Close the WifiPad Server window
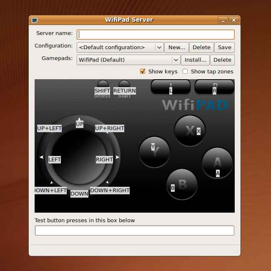The width and height of the screenshot is (271, 271). tap(234, 20)
